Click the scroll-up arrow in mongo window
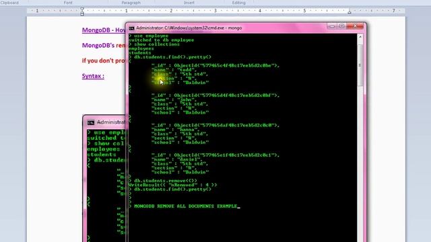The width and height of the screenshot is (431, 242). click(360, 37)
